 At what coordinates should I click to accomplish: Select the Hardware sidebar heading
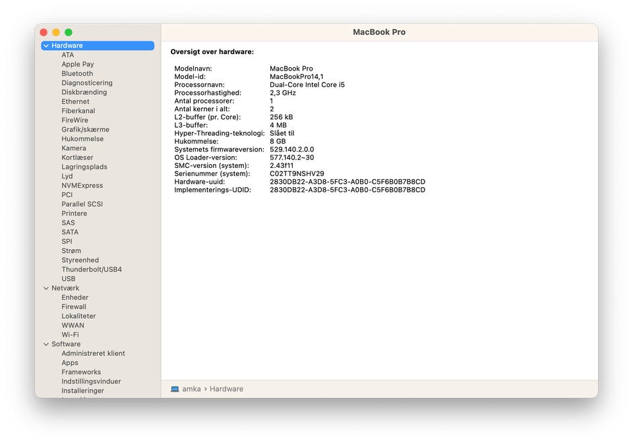(x=98, y=45)
